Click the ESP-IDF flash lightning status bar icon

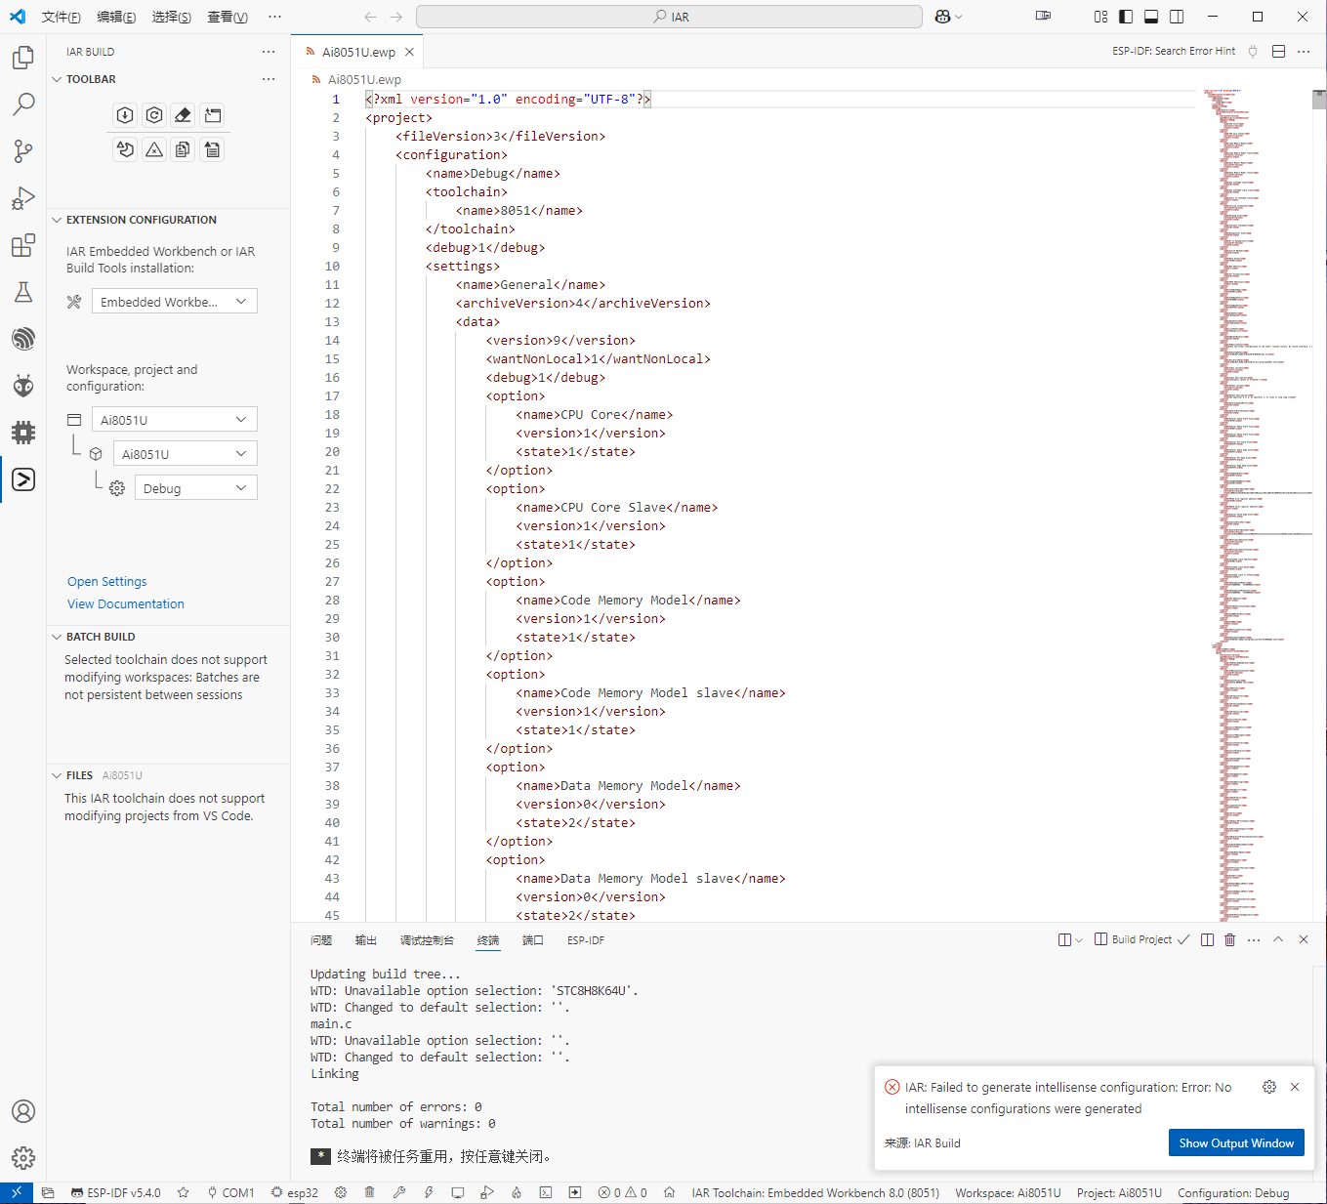tap(428, 1192)
